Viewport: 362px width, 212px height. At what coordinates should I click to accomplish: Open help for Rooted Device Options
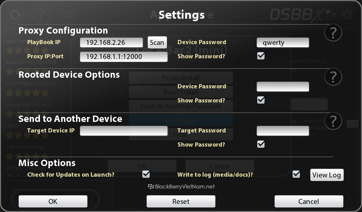point(333,77)
